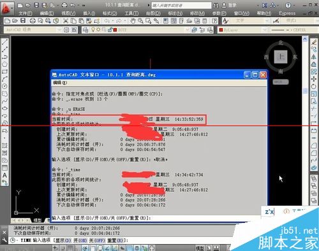
Task: Activate Zoom Realtime magnifier
Action: click(x=140, y=21)
